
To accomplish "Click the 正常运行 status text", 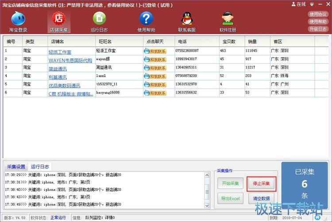I will click(58, 218).
